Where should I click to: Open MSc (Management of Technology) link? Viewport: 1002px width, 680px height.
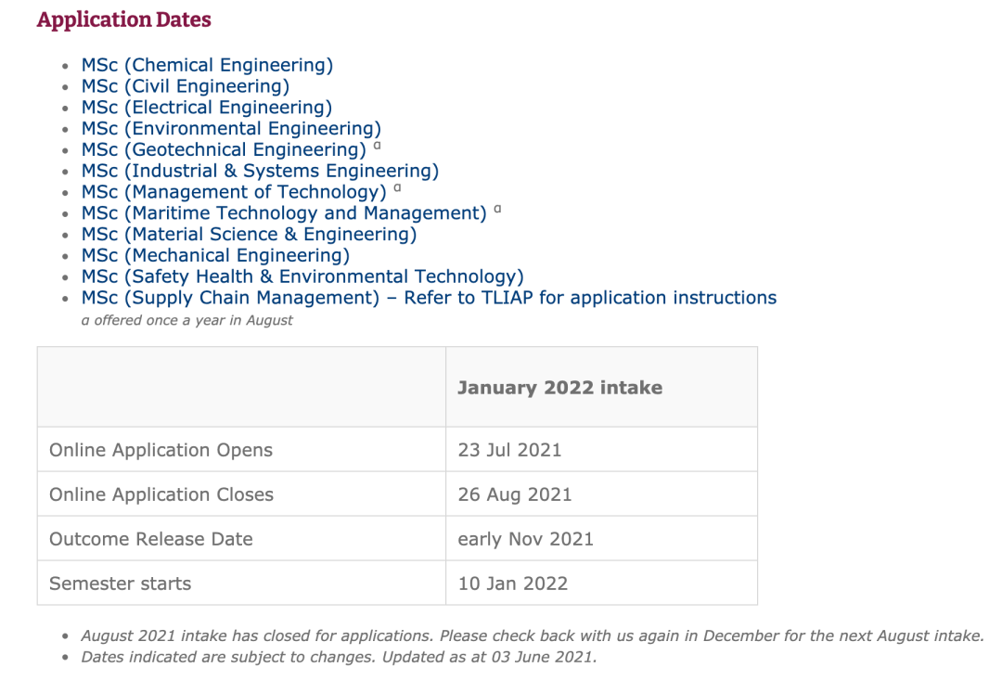point(234,192)
